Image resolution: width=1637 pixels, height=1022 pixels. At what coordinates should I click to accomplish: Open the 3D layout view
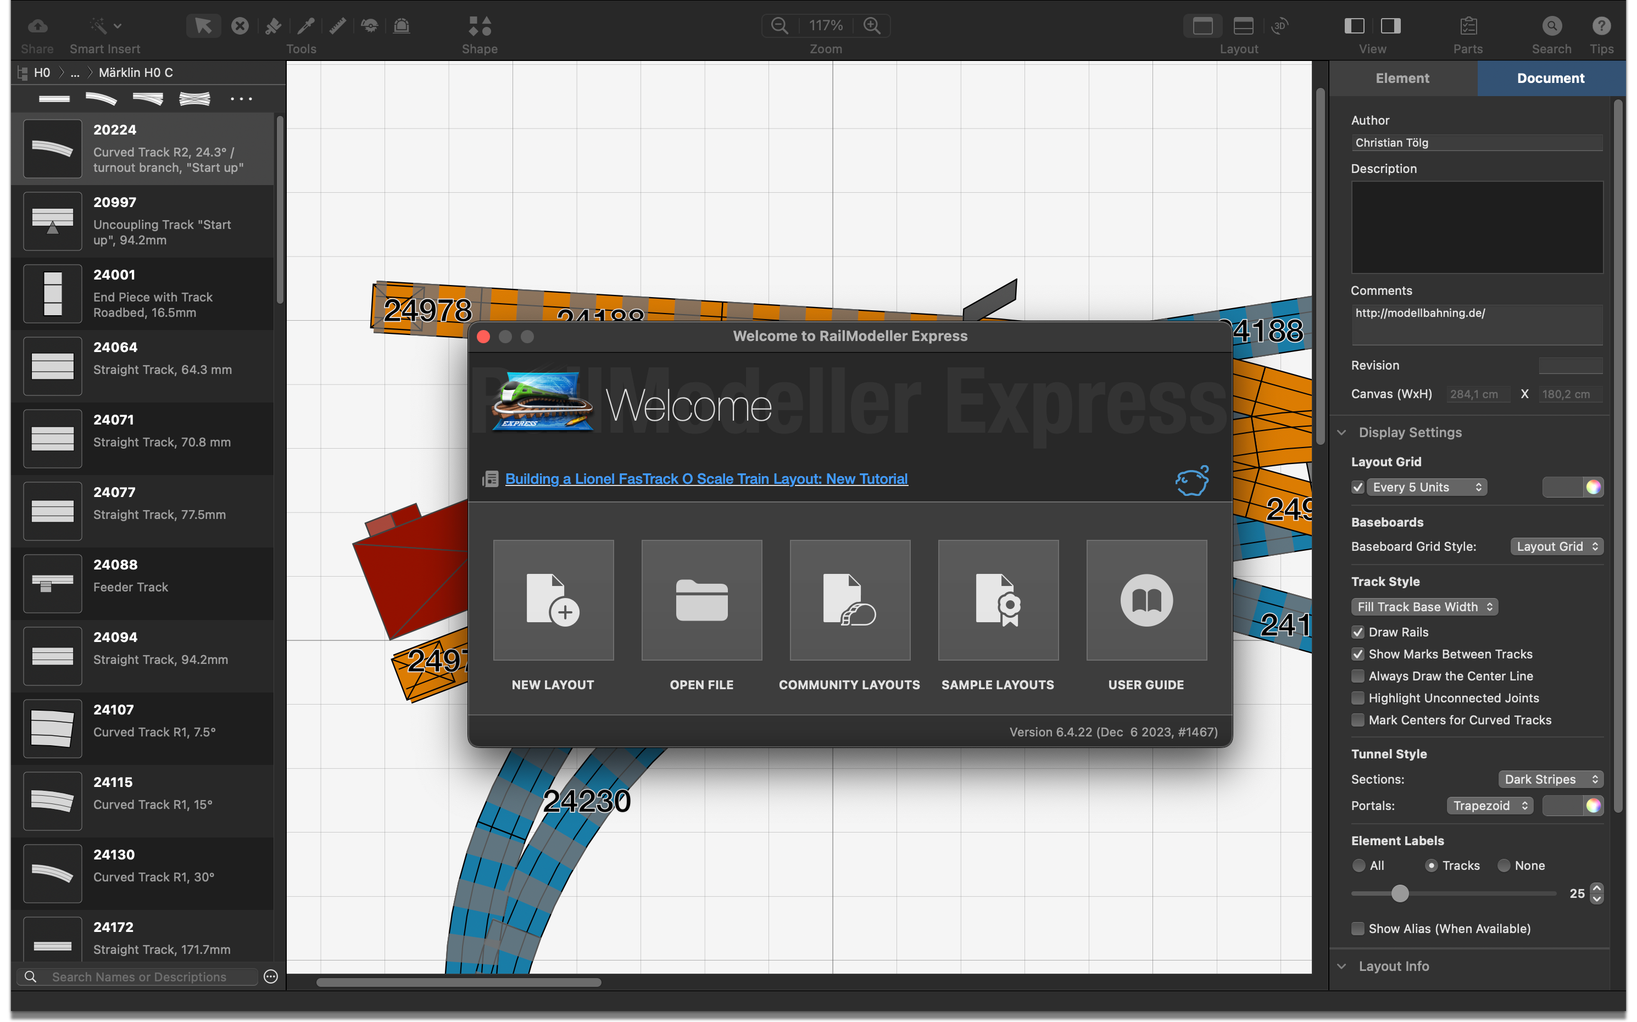tap(1279, 26)
